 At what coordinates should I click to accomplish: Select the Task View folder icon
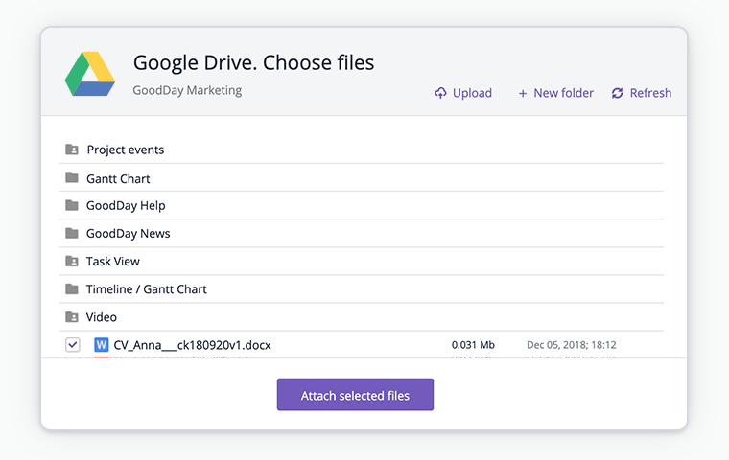(x=72, y=261)
